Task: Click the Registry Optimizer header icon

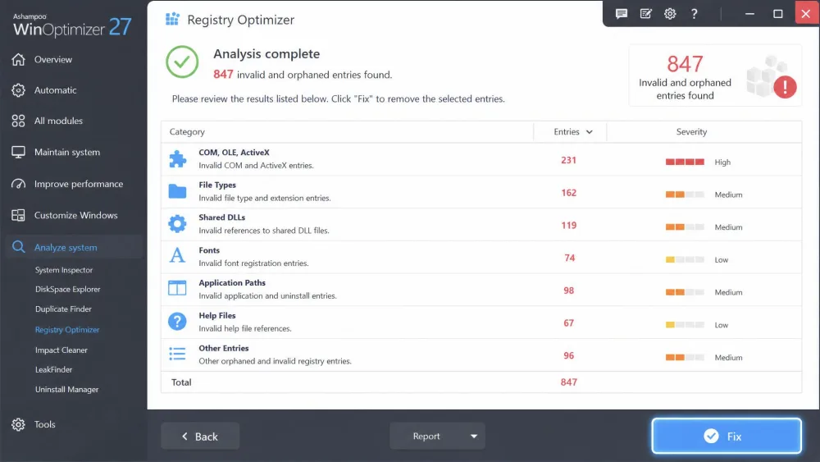Action: tap(172, 20)
